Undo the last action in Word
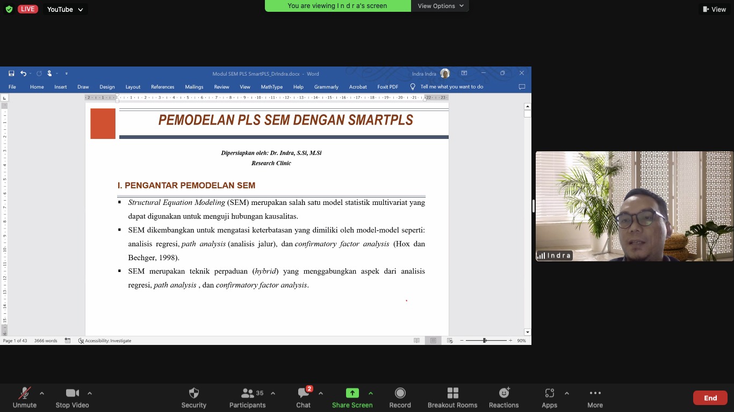 click(23, 73)
